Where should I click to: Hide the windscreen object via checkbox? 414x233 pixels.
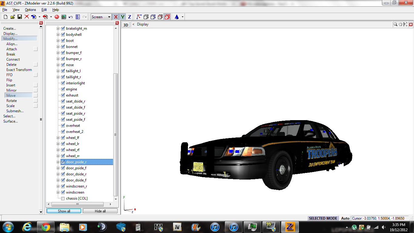click(63, 192)
